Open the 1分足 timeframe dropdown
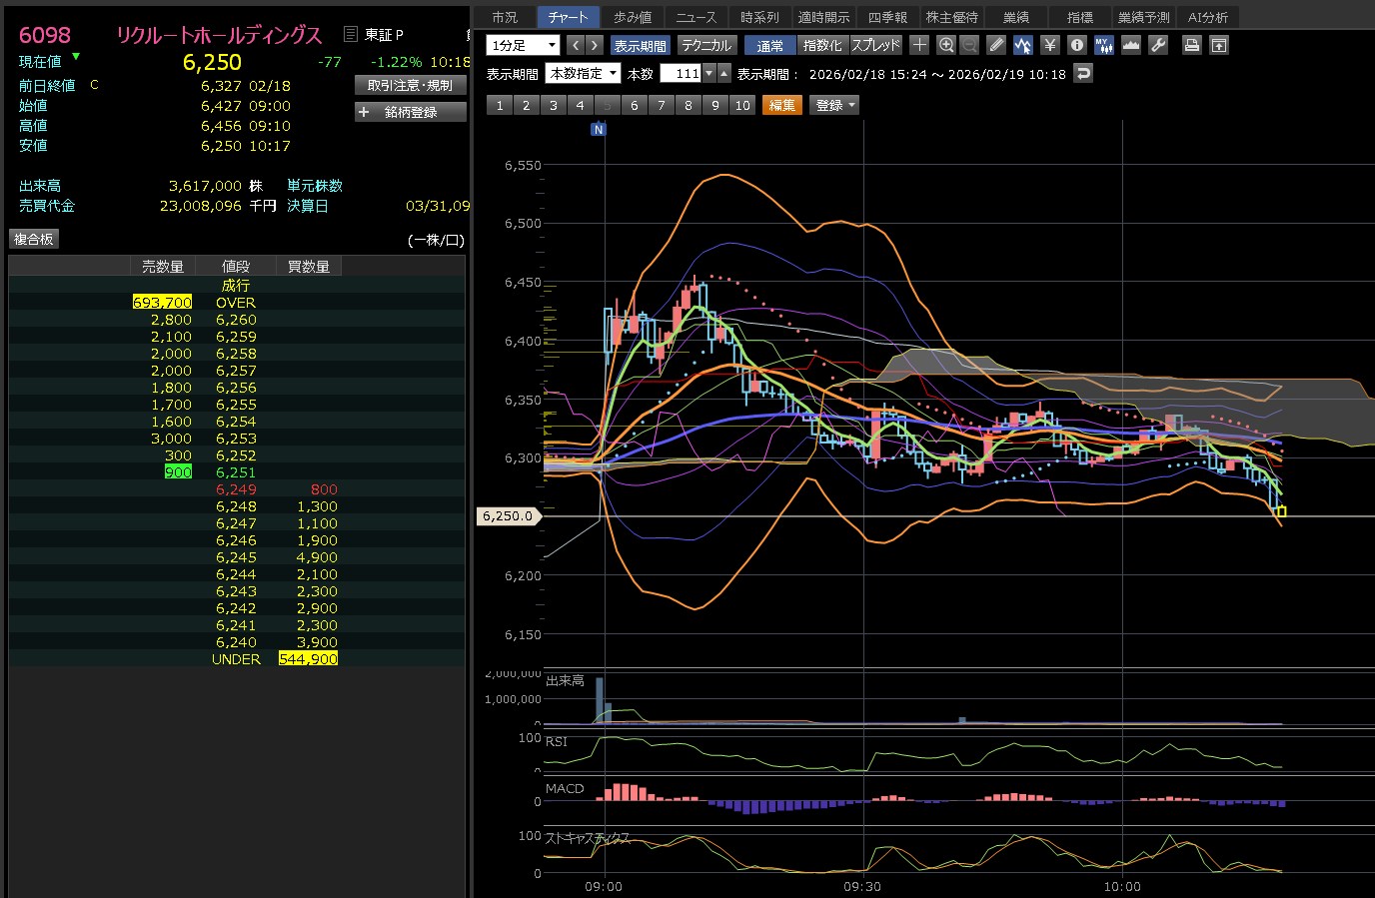 point(523,45)
